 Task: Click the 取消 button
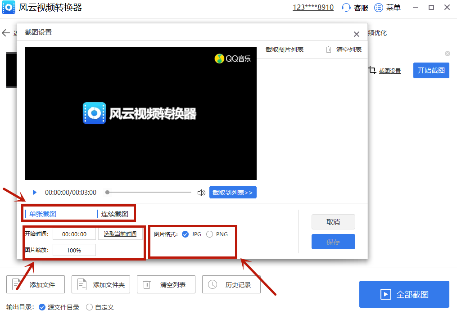tap(333, 222)
